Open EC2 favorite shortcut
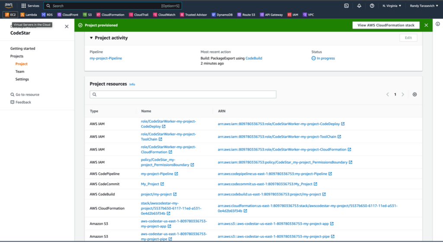443x243 pixels. [x=10, y=15]
